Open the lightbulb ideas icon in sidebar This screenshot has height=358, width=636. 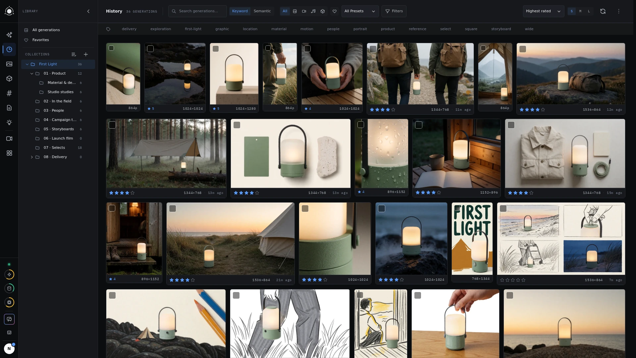(9, 122)
